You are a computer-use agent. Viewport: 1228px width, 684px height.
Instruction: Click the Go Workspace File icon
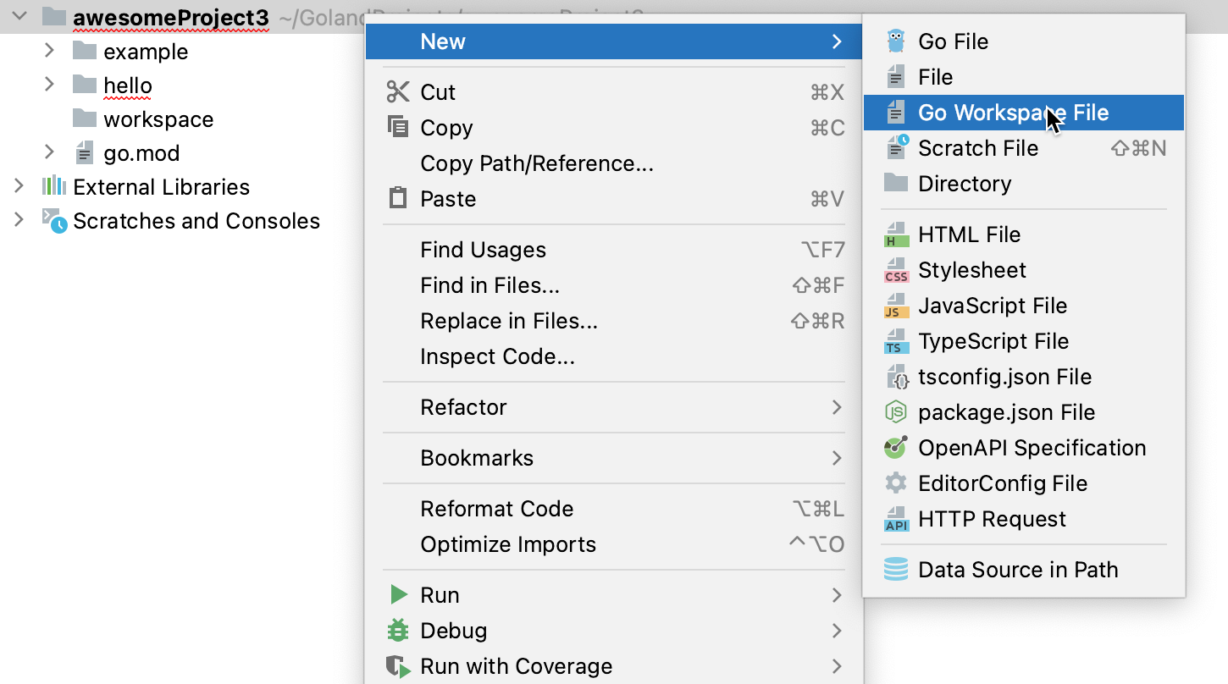tap(895, 113)
